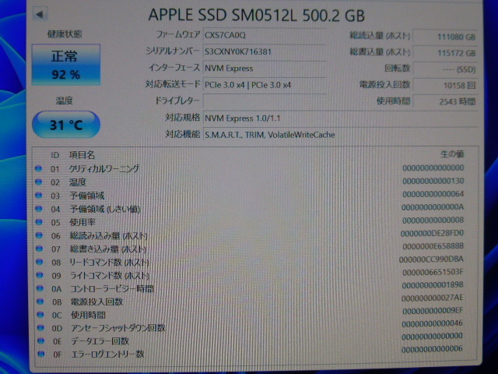This screenshot has width=498, height=374.
Task: Click transfer mode field PCIe 3.0 x4
Action: click(265, 85)
